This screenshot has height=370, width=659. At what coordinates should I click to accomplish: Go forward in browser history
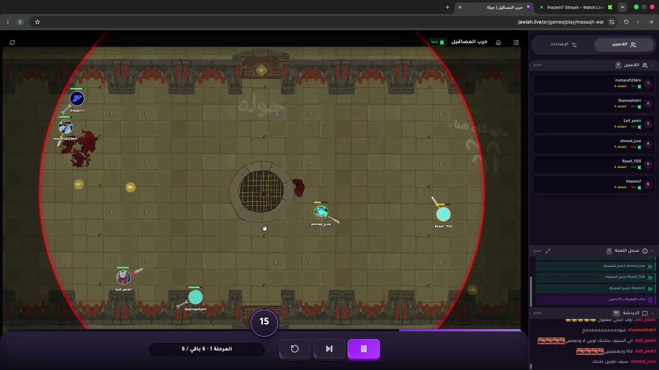click(638, 22)
